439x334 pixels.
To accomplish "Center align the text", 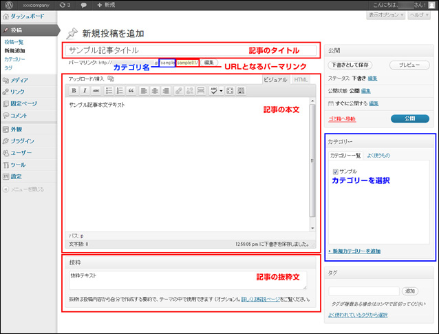I will tap(155, 90).
